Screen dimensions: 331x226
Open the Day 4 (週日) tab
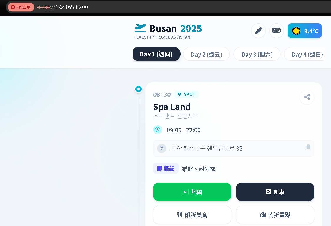tap(306, 54)
